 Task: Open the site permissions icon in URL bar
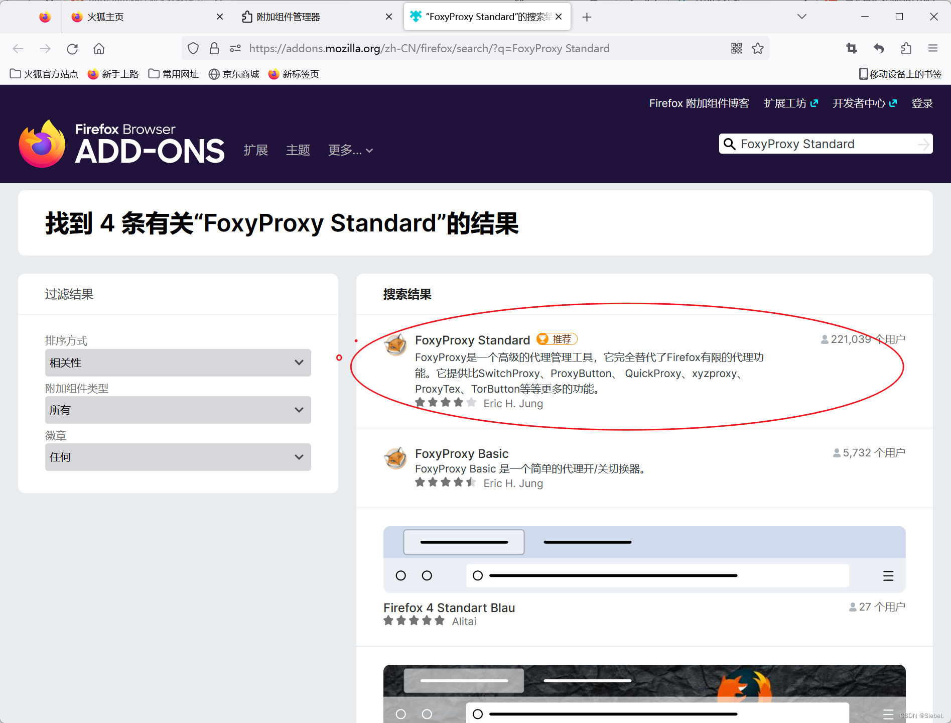pyautogui.click(x=235, y=48)
